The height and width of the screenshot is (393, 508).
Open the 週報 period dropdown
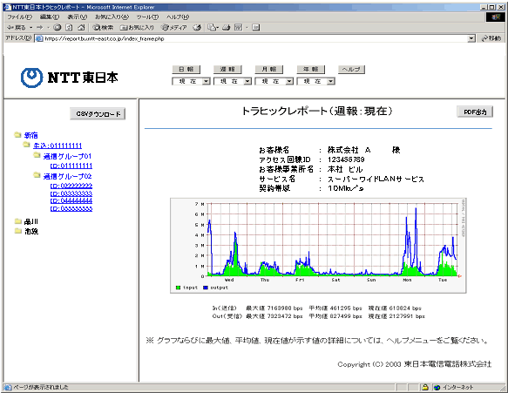click(x=233, y=81)
